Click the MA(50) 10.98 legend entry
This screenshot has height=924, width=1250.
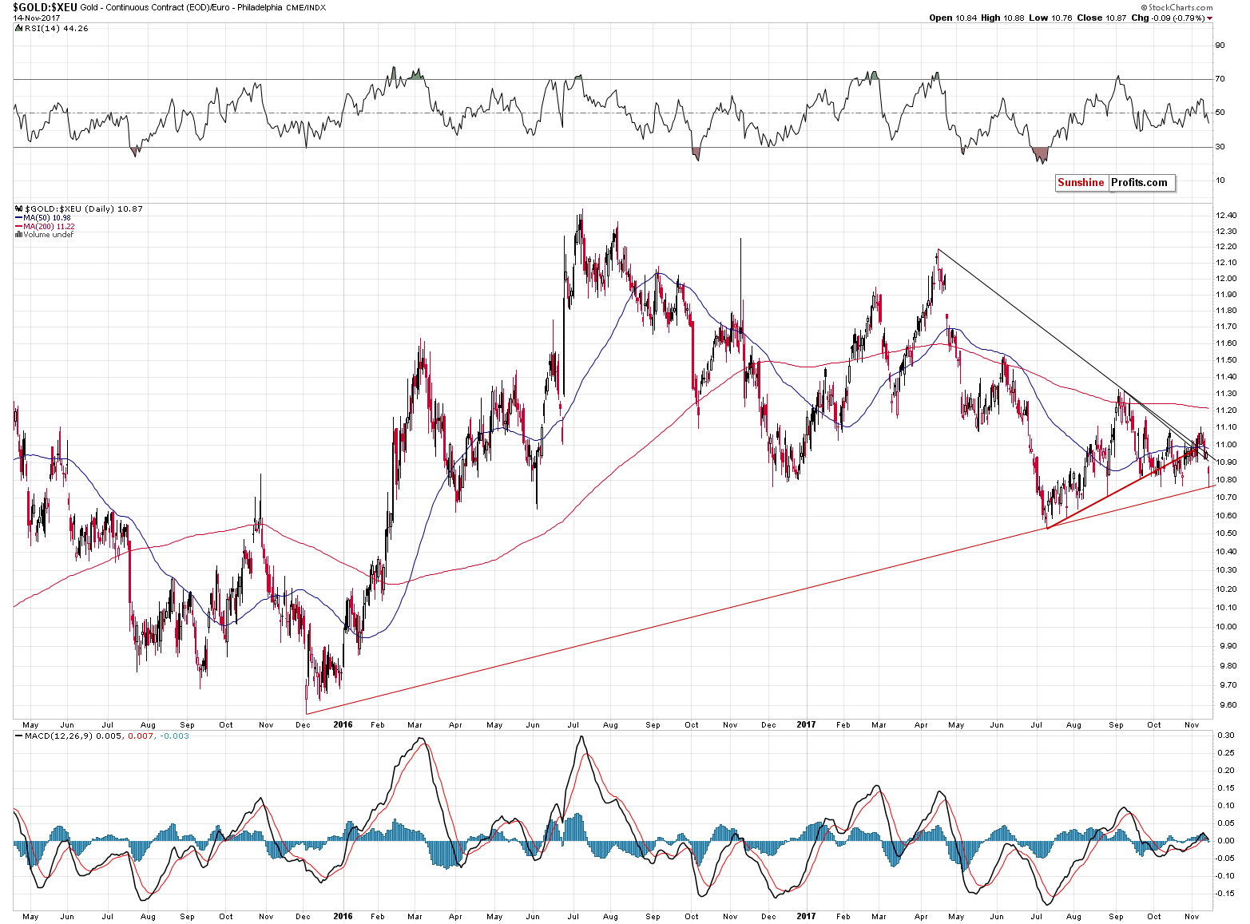47,218
